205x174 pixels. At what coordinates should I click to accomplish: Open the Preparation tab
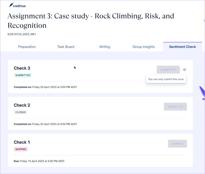point(27,47)
